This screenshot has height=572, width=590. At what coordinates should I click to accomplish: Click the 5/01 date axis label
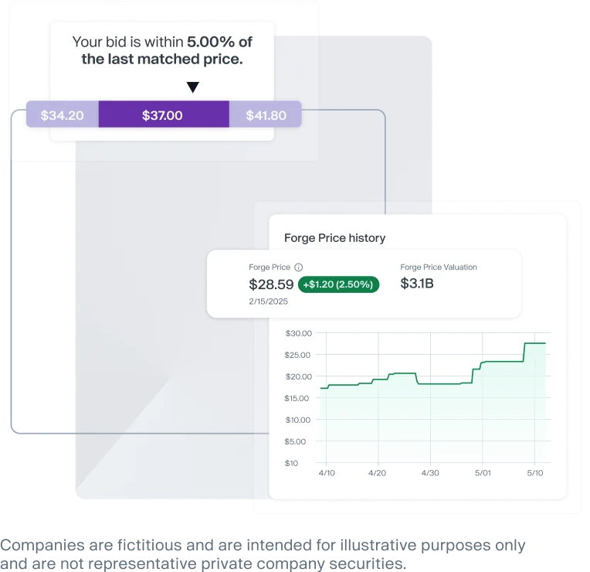(x=483, y=473)
